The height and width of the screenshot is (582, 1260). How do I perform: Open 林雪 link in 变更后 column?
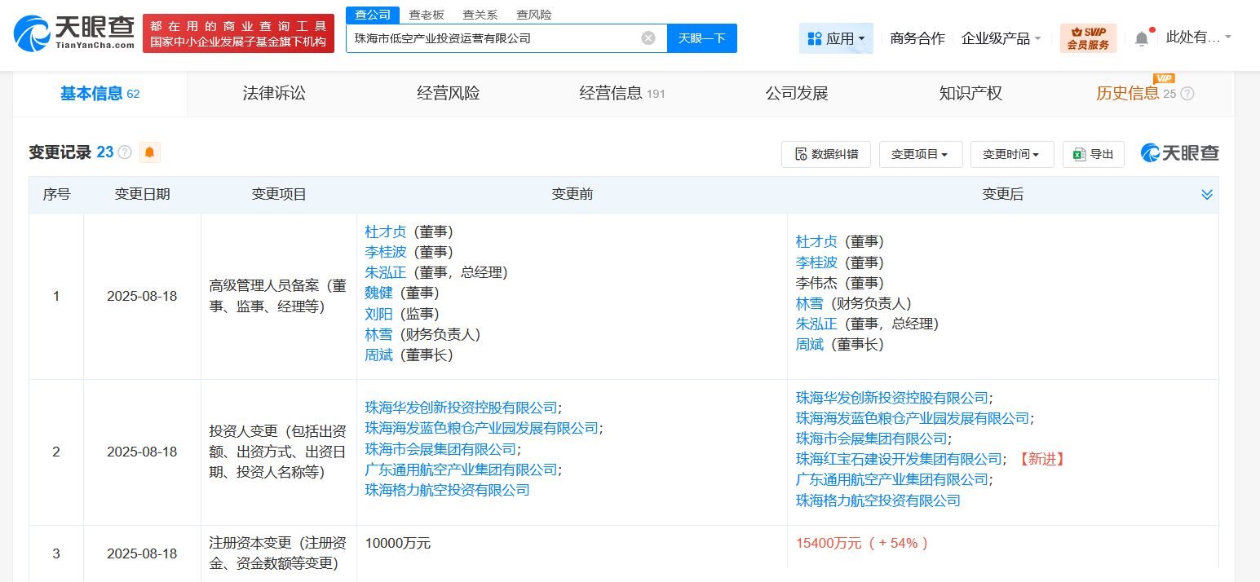coord(810,303)
